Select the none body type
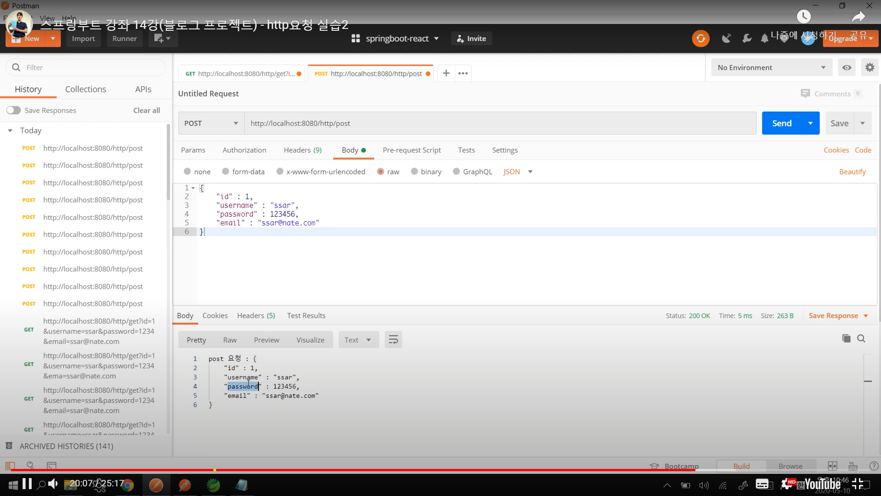This screenshot has height=496, width=881. (187, 171)
